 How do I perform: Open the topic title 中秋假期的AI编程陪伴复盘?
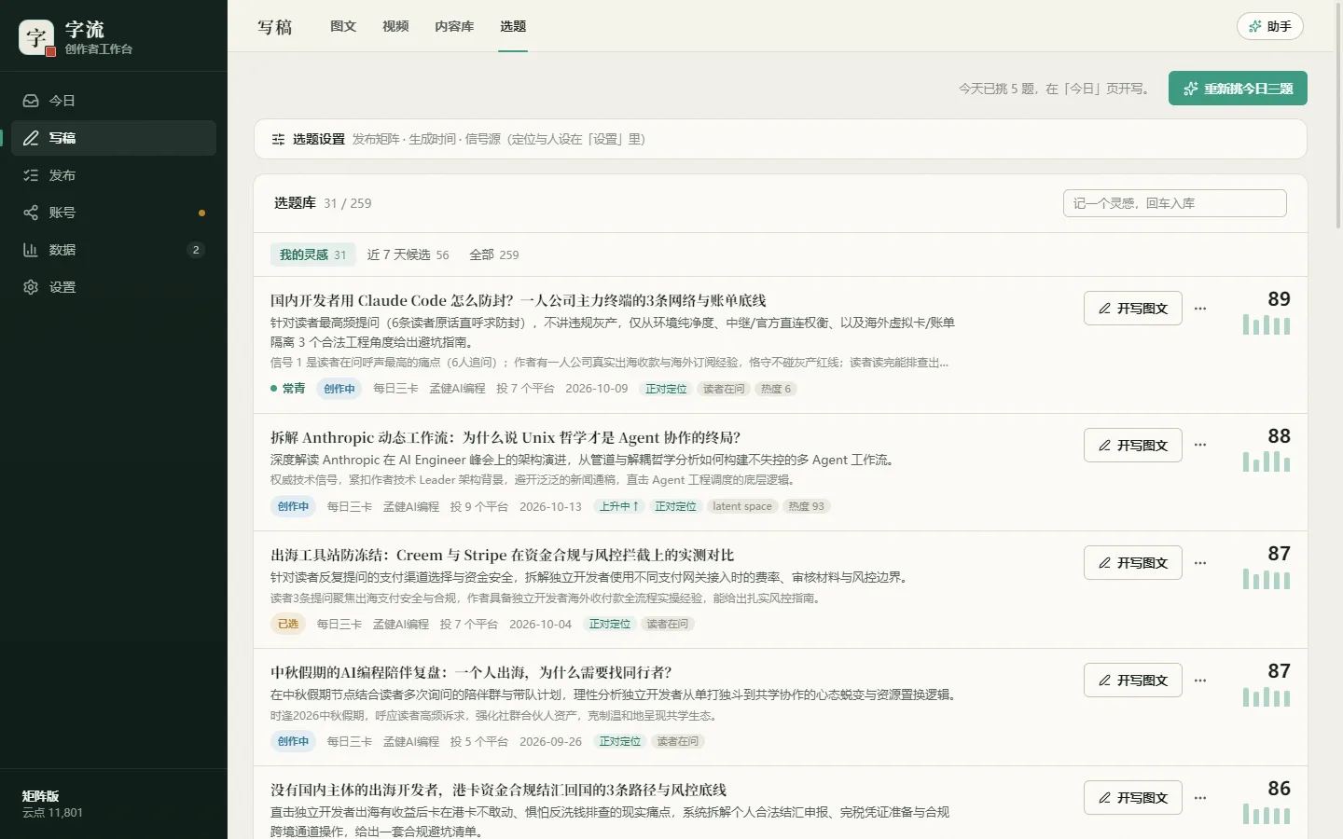471,672
